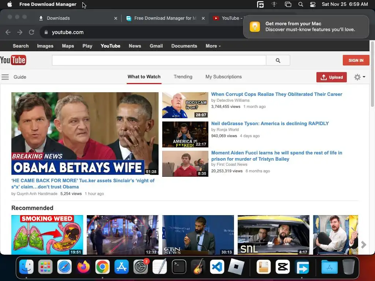The height and width of the screenshot is (281, 375).
Task: Select the My Subscriptions tab
Action: tap(224, 77)
